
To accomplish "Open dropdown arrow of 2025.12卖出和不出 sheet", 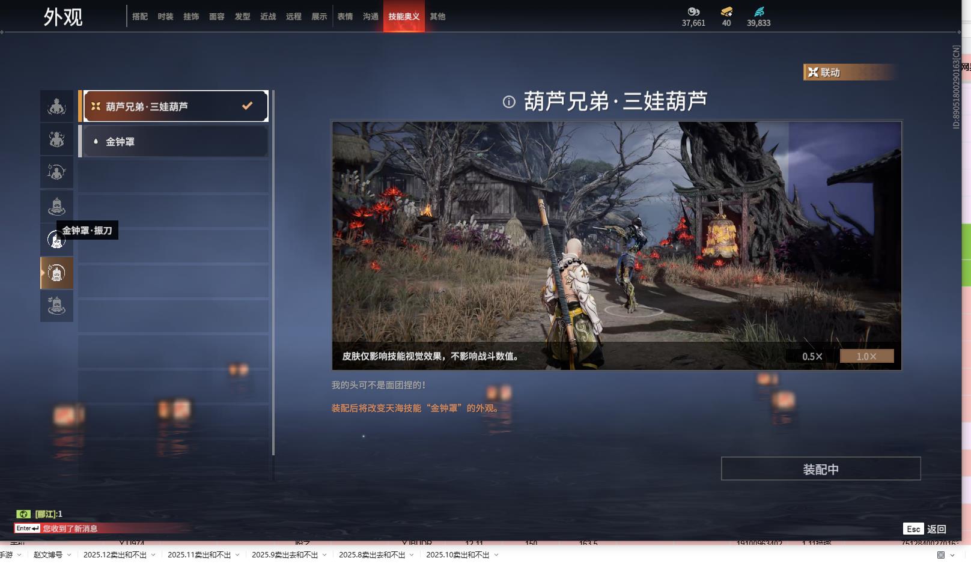I will pyautogui.click(x=153, y=555).
